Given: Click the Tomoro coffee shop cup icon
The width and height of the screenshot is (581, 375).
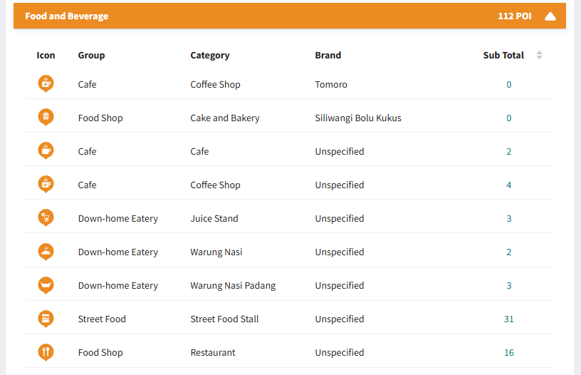Looking at the screenshot, I should point(46,83).
